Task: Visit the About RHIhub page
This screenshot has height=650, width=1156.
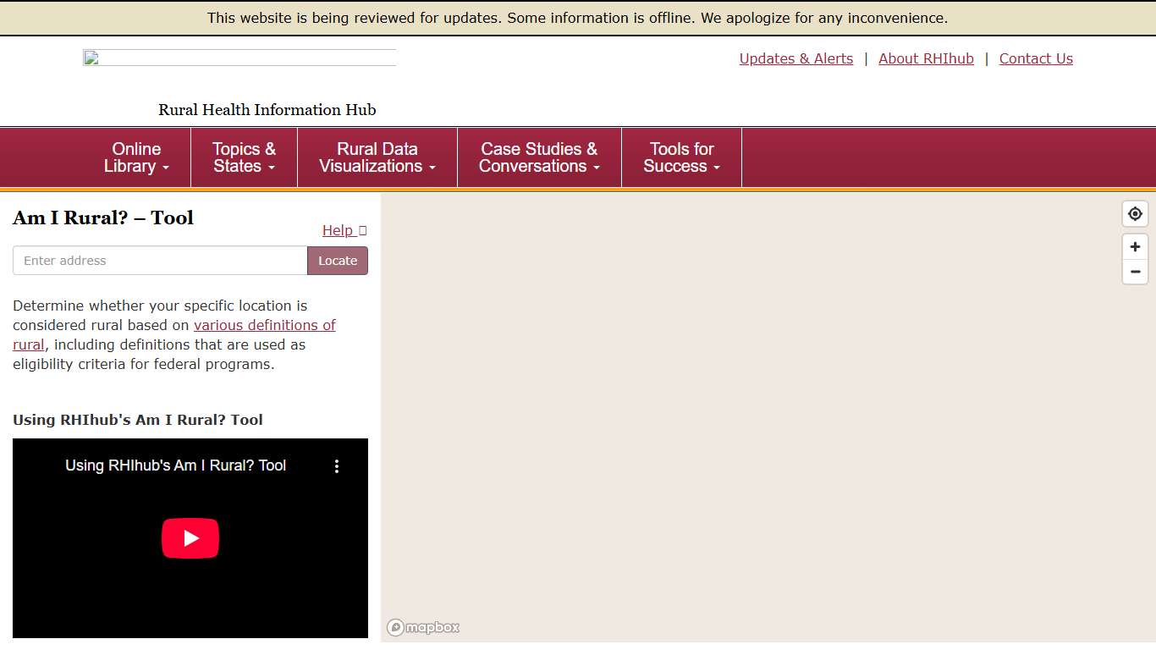Action: tap(926, 58)
